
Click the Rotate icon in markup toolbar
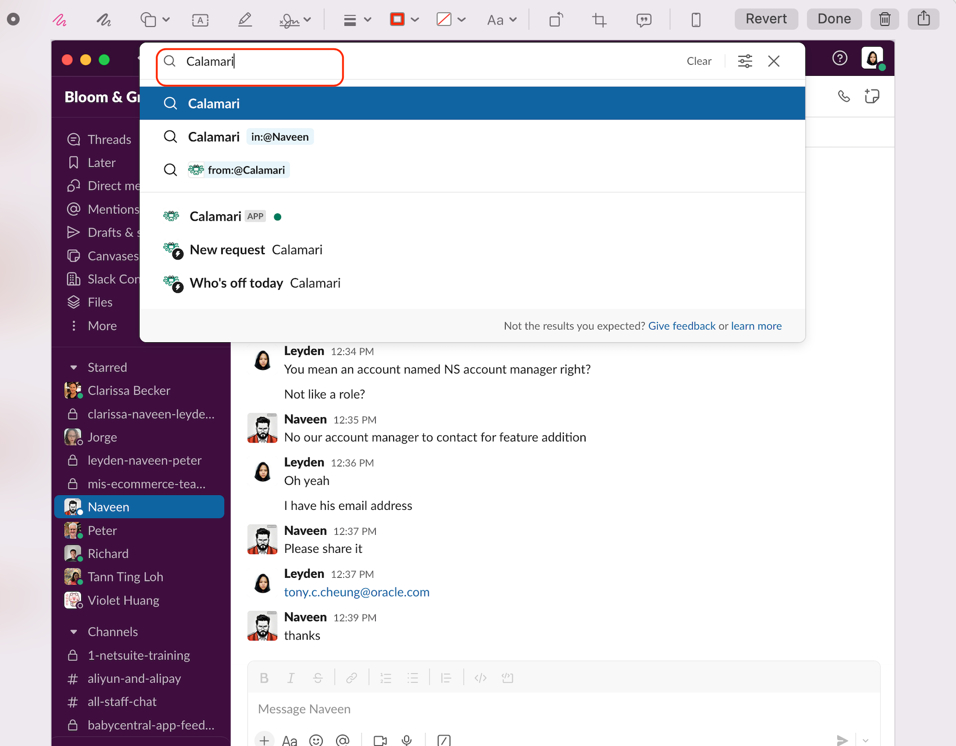click(556, 20)
